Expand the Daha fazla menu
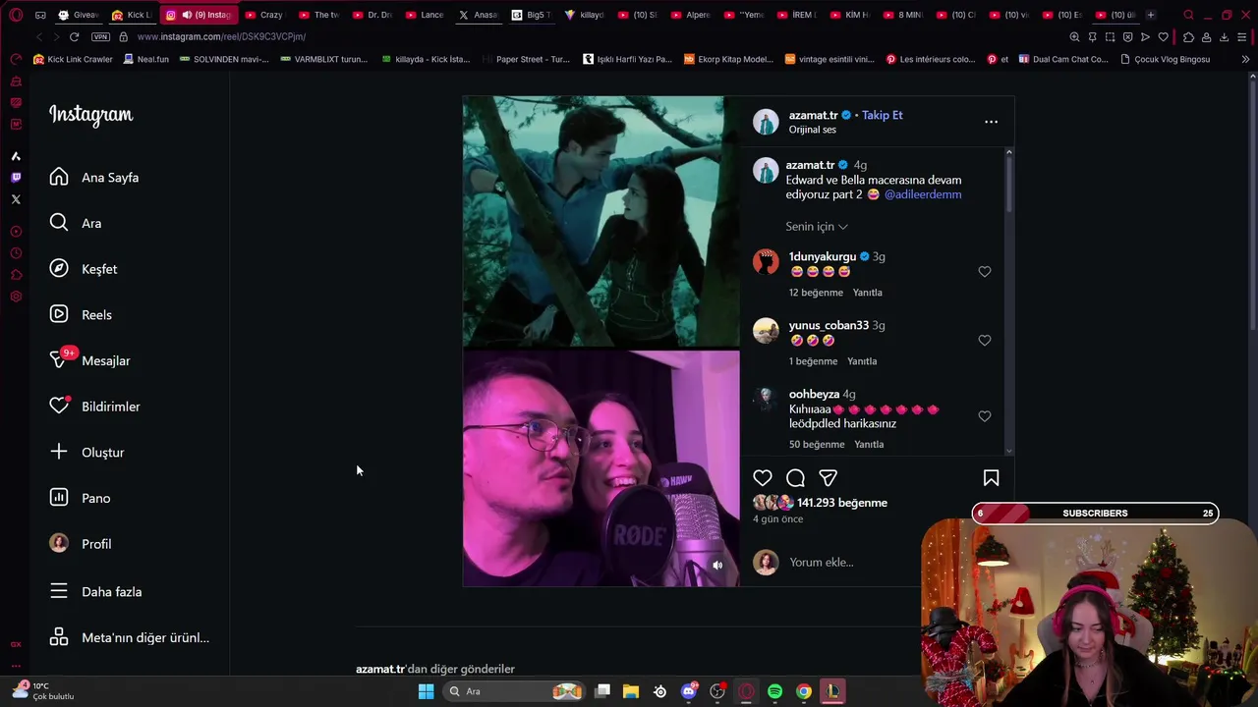1258x707 pixels. 96,592
